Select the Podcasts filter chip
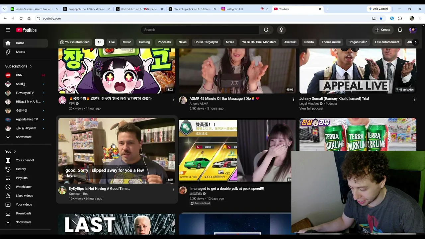425x239 pixels. tap(164, 42)
